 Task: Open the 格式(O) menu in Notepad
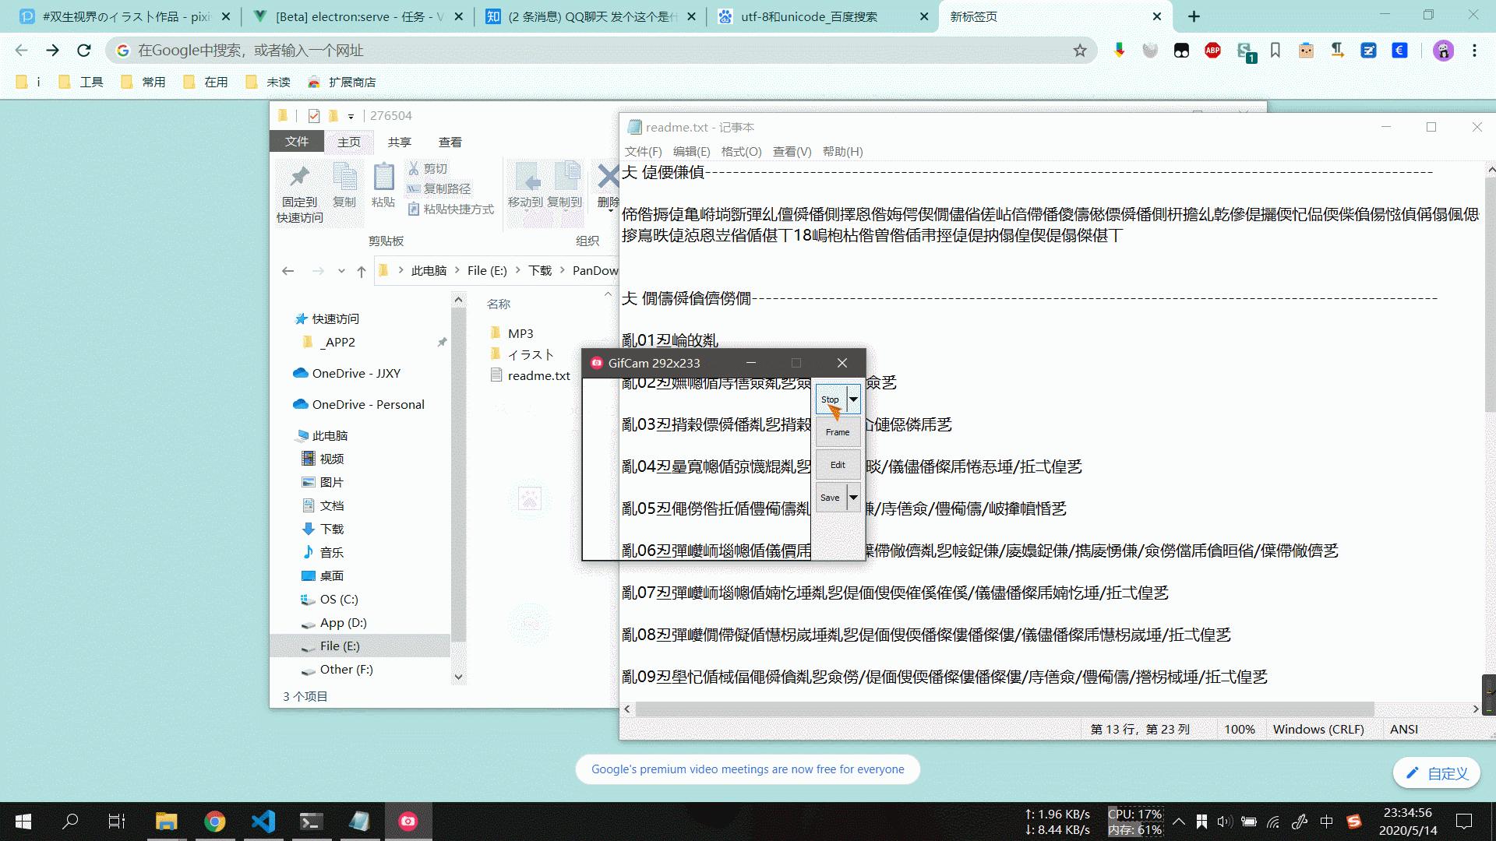click(740, 152)
